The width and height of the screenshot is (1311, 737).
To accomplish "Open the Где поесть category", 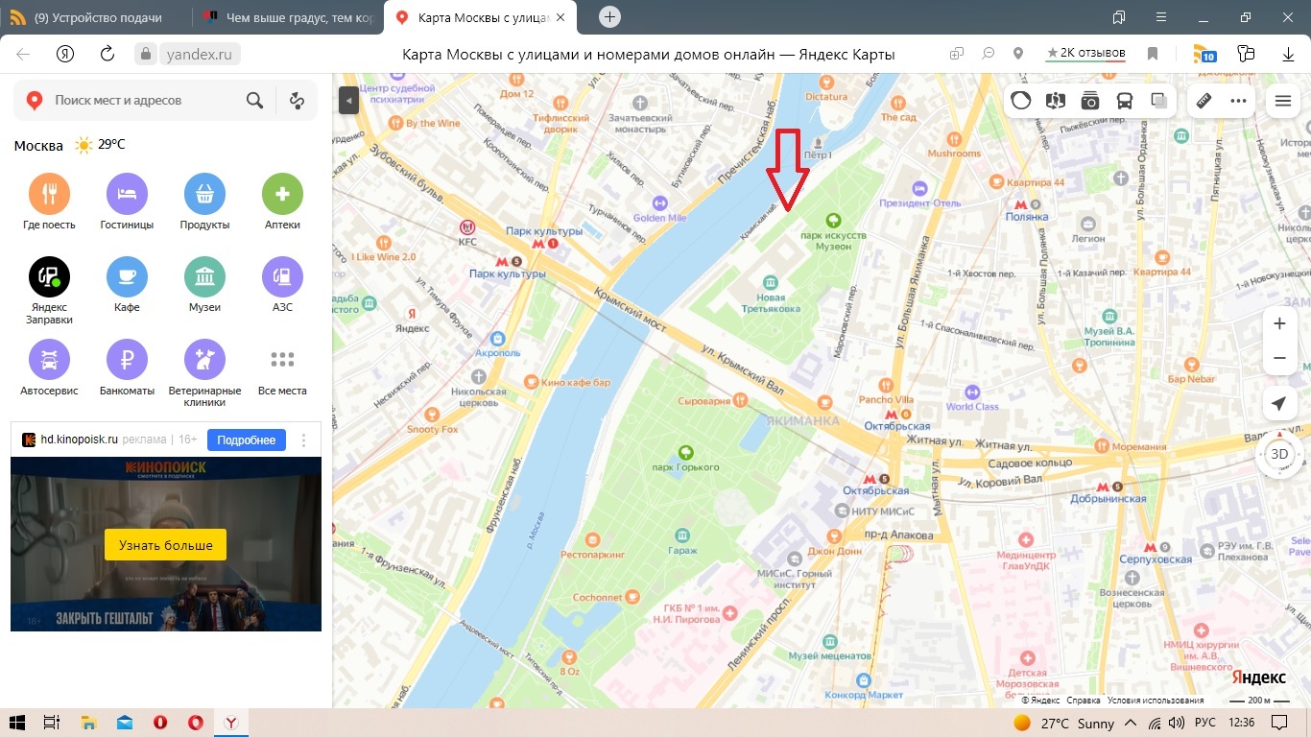I will (49, 202).
